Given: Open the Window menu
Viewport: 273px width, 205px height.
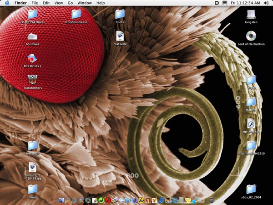Looking at the screenshot, I should tap(84, 3).
